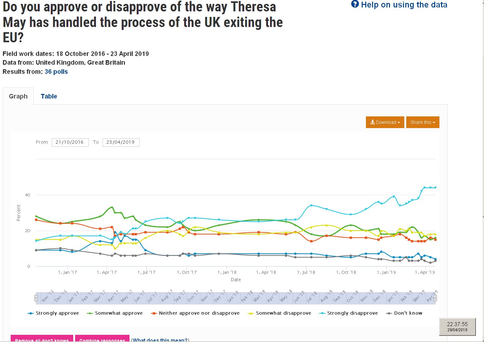Switch to the Table tab
This screenshot has width=484, height=342.
coord(49,96)
